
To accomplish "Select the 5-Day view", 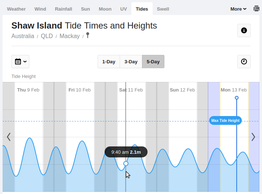I will pos(153,61).
